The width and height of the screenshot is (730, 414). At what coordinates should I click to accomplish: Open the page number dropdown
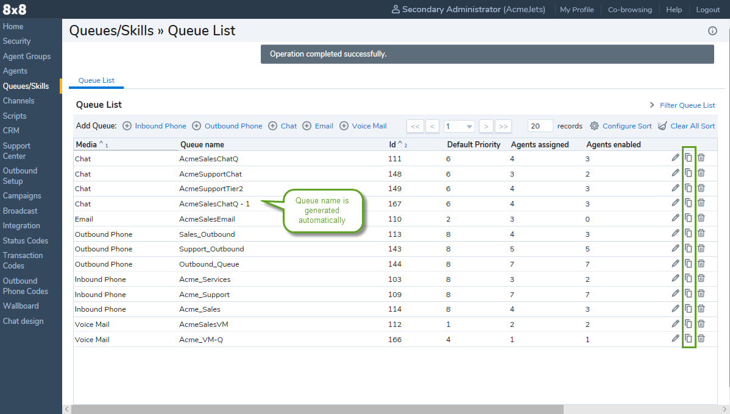[459, 126]
